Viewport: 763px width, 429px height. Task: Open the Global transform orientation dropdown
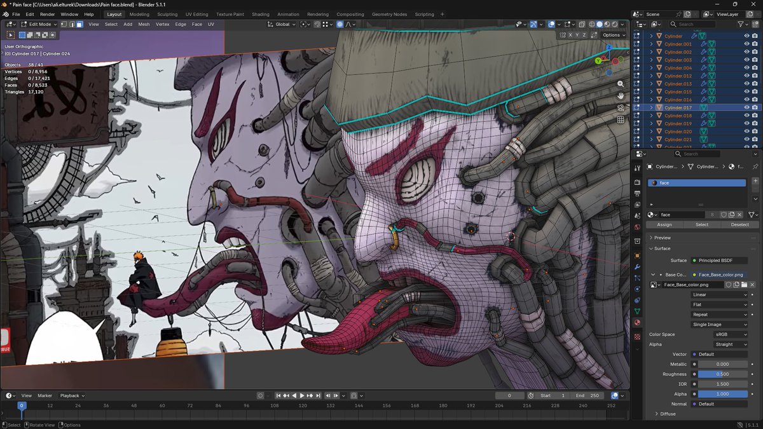coord(281,24)
